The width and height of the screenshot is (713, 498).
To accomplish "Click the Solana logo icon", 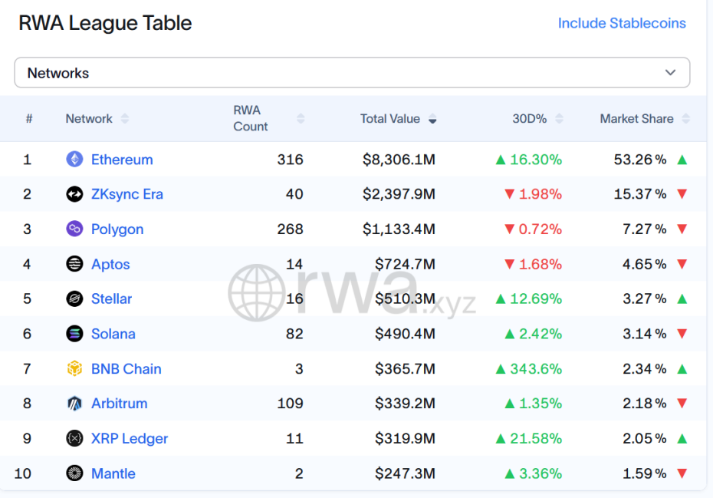I will (x=74, y=334).
